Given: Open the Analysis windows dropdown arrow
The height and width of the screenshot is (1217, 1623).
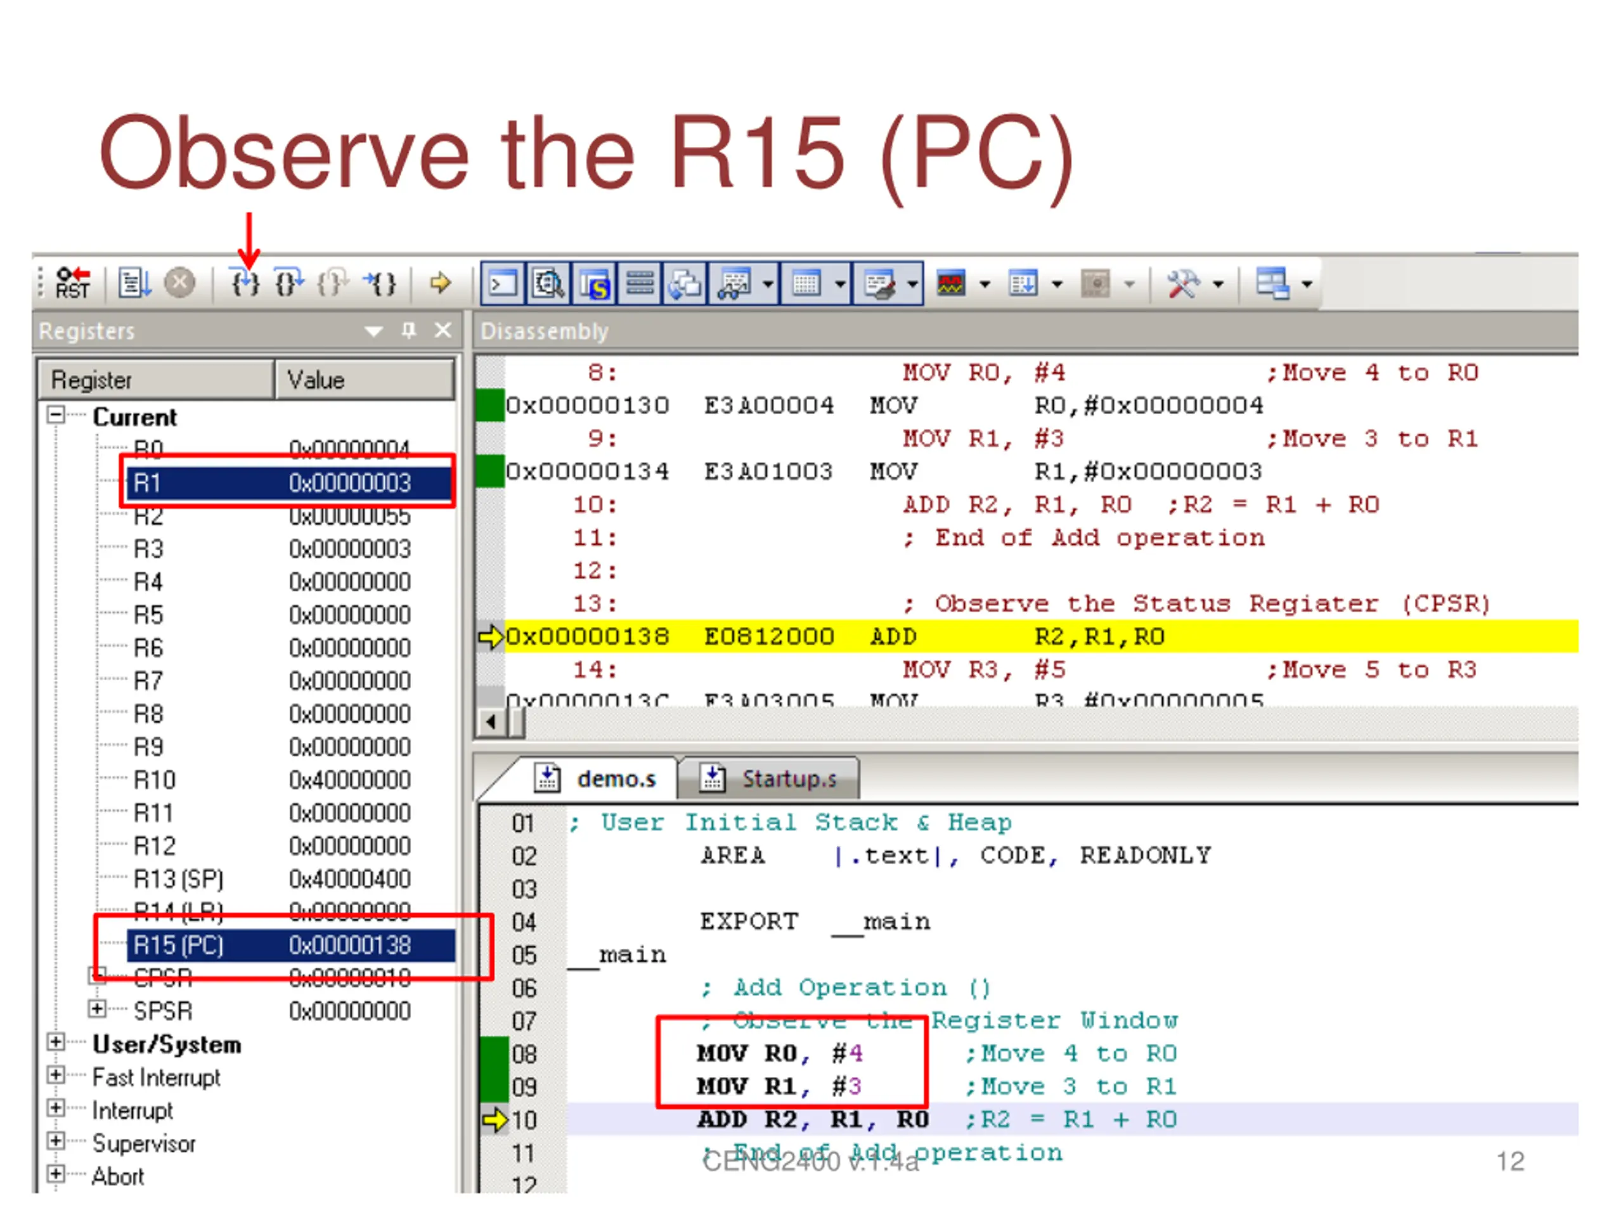Looking at the screenshot, I should 985,283.
